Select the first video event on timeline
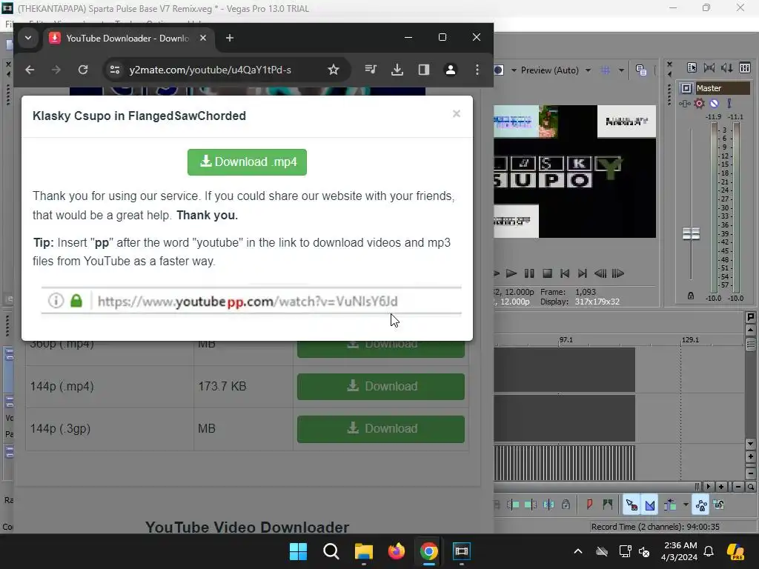This screenshot has width=759, height=569. point(564,370)
